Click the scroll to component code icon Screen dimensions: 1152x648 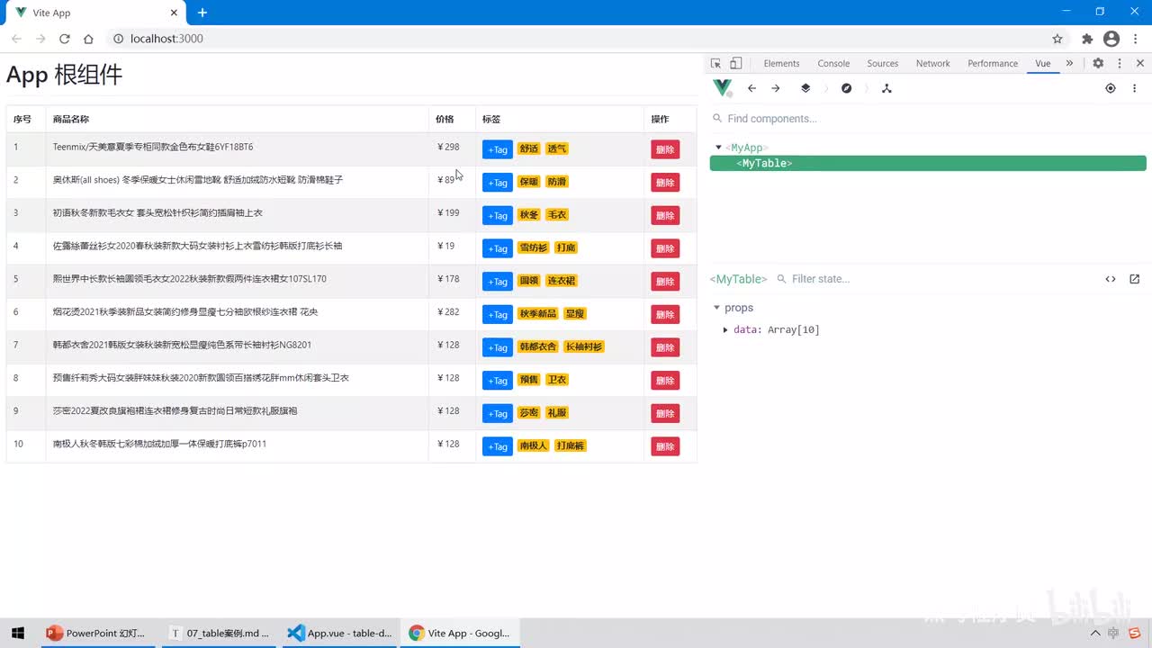[x=1111, y=279]
